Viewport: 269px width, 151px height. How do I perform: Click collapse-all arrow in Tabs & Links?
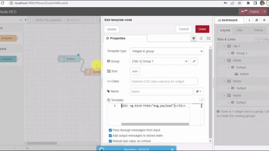pyautogui.click(x=257, y=39)
